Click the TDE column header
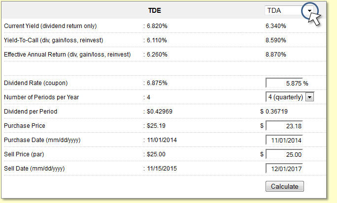 tap(155, 10)
